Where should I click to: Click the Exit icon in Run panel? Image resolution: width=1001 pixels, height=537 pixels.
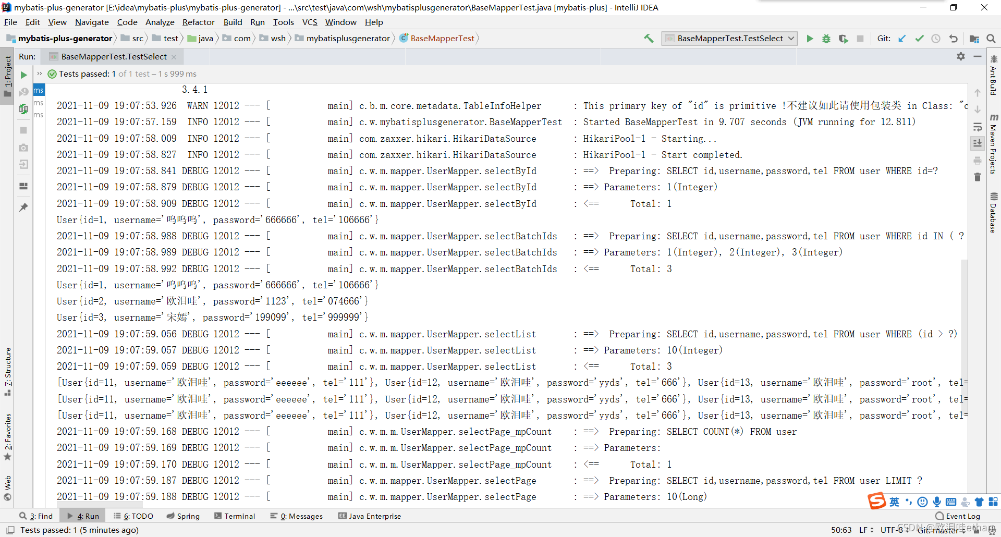pos(23,165)
